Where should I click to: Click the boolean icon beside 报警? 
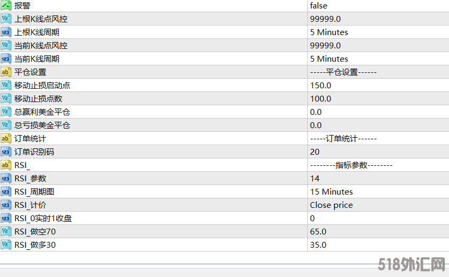(x=6, y=5)
